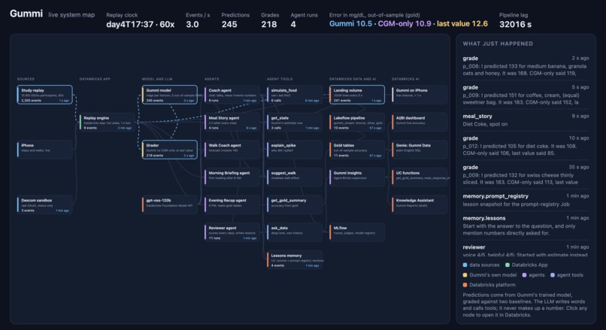Open the Study replay source node
Image resolution: width=606 pixels, height=330 pixels.
45,95
